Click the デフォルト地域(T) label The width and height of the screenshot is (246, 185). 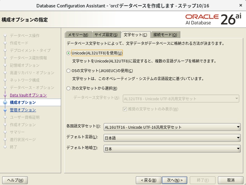tap(82, 148)
